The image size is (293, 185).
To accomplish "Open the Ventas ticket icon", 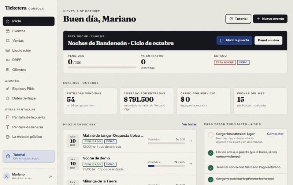I will (x=8, y=41).
